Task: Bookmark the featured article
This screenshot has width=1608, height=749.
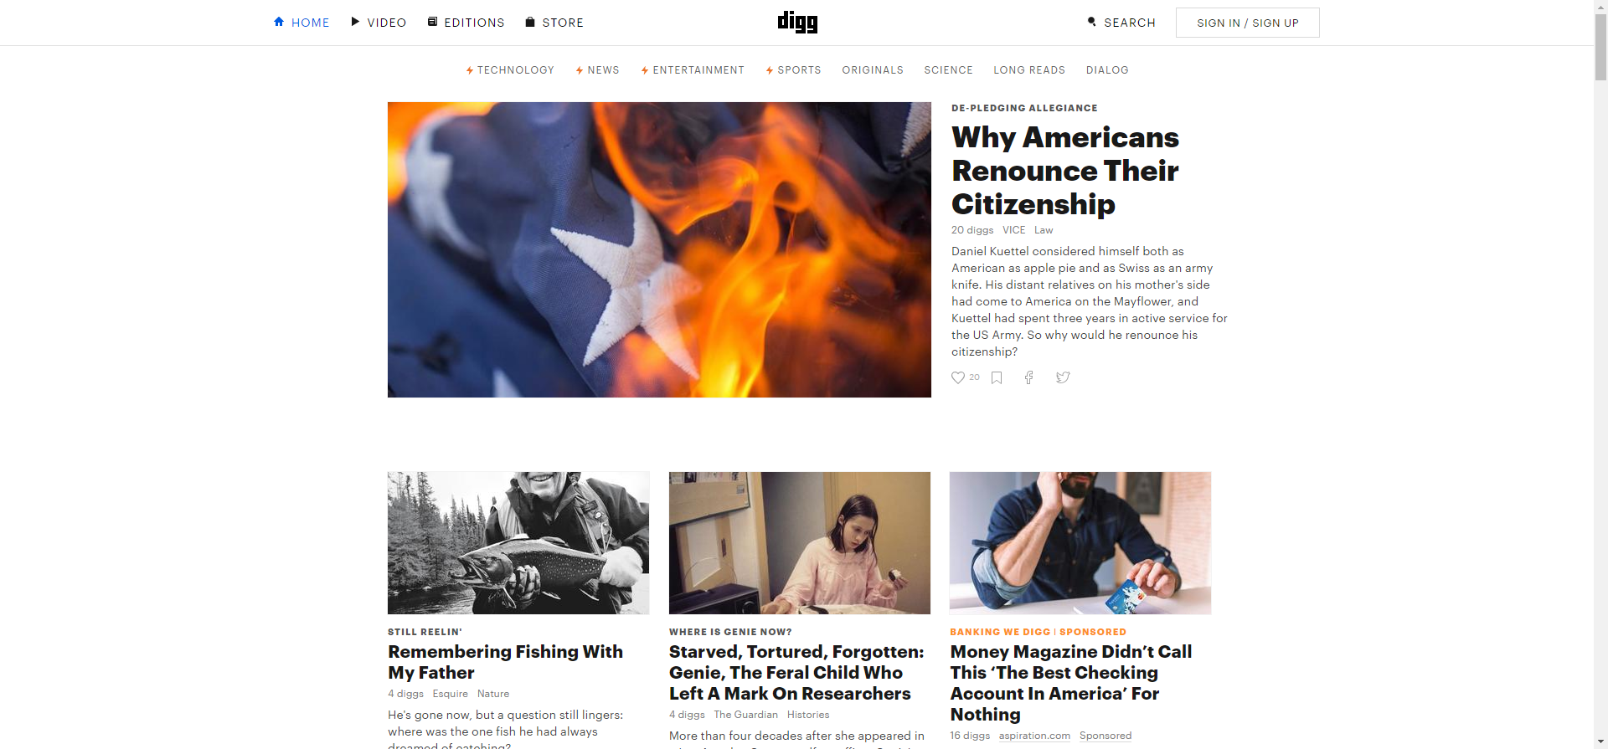Action: point(997,377)
